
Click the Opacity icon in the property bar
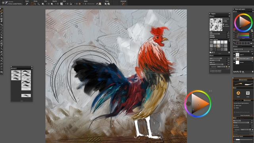point(52,4)
